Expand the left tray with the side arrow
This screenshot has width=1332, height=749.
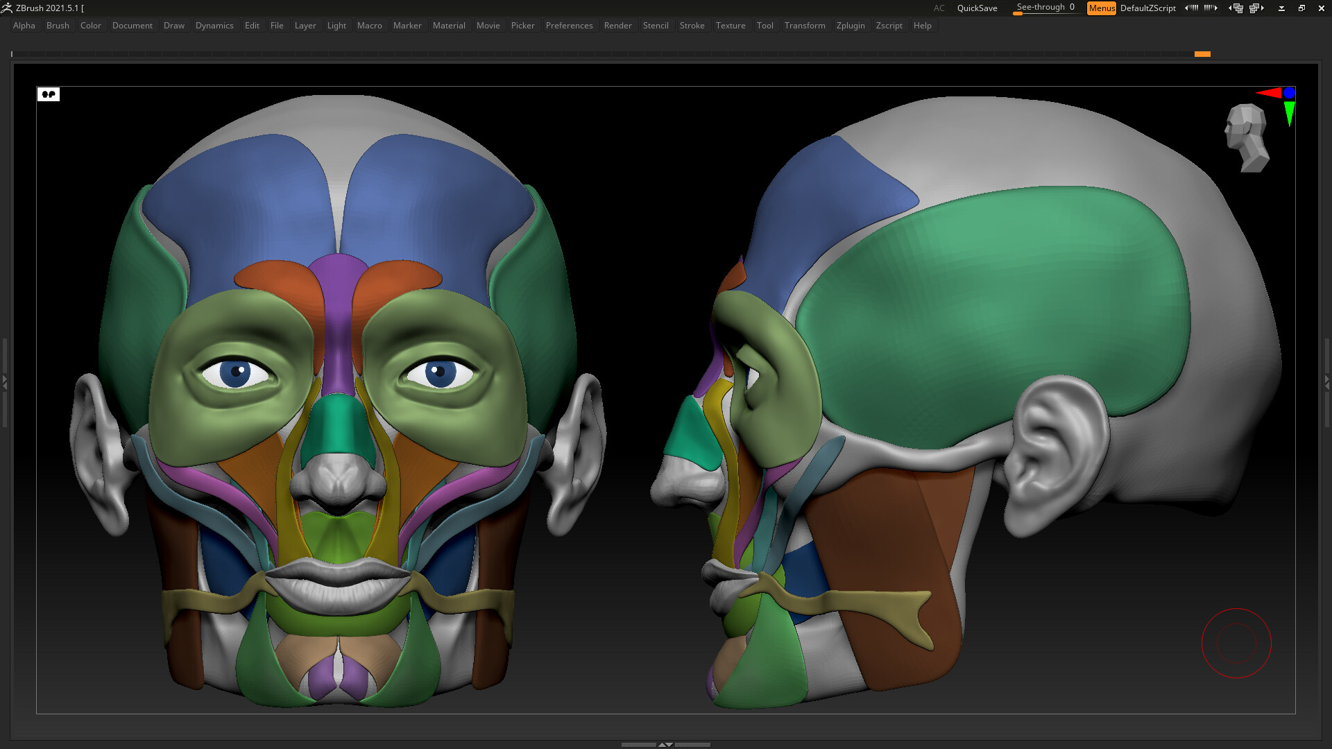[x=5, y=378]
